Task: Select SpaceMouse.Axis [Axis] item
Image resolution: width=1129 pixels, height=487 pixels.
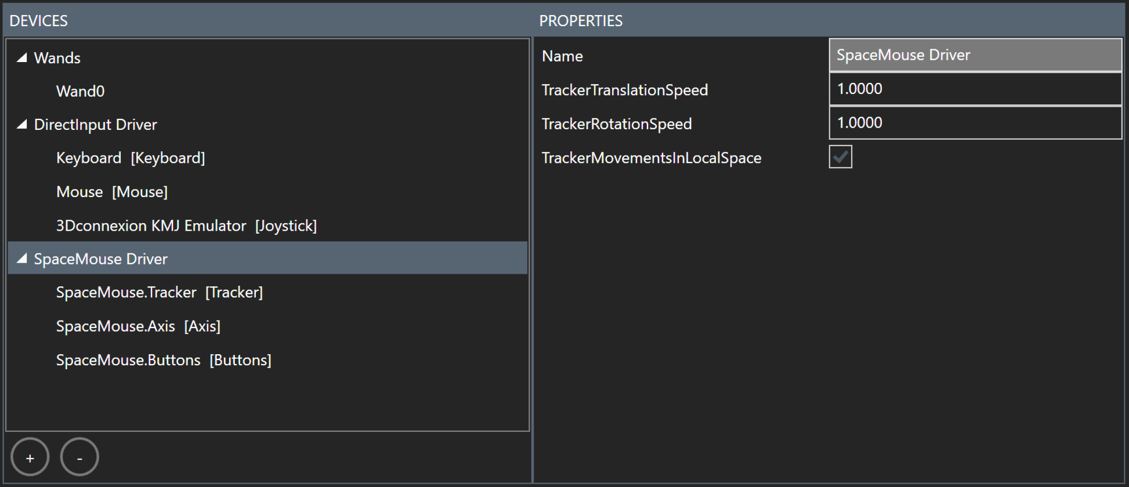Action: point(138,326)
